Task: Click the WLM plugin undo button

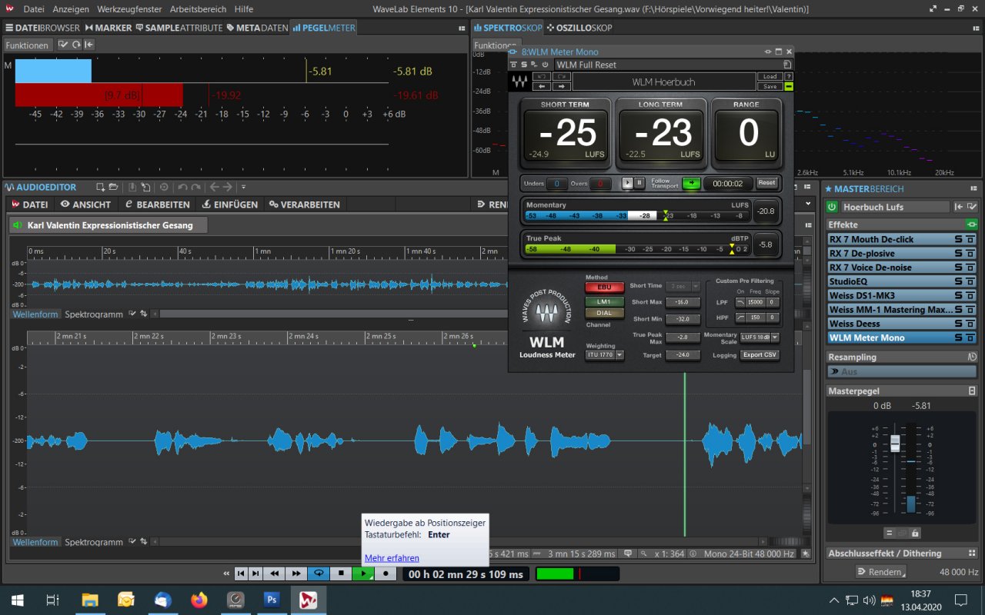Action: point(541,77)
